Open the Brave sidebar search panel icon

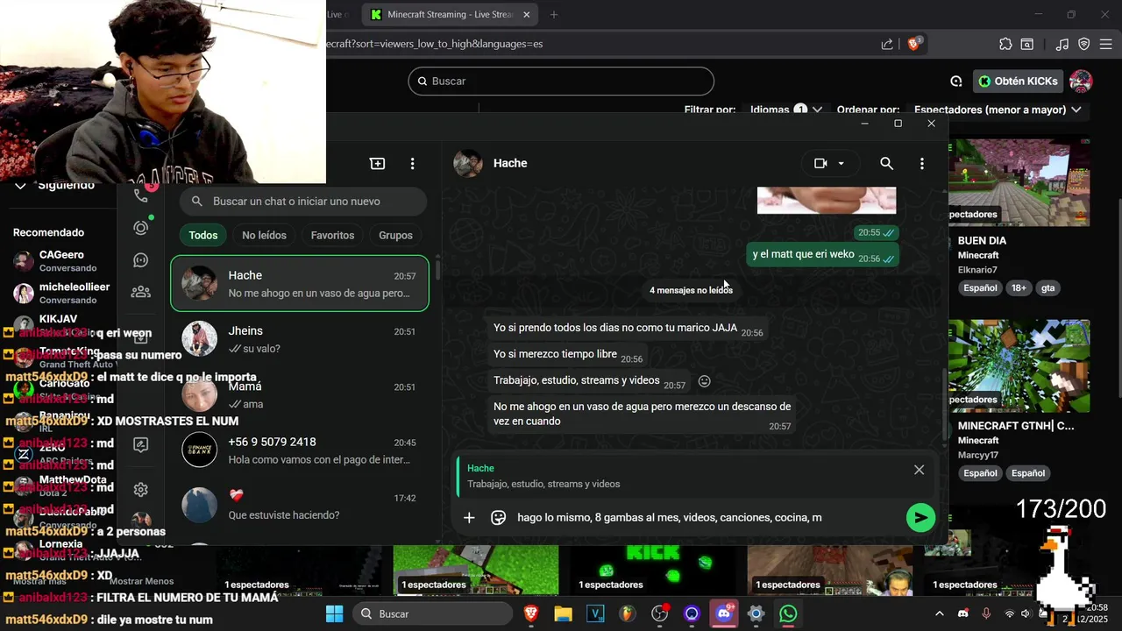click(x=1027, y=44)
